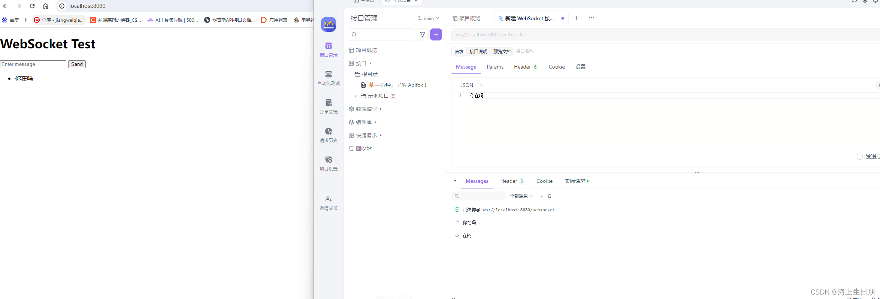Select the 项目概览 top tab
880x299 pixels.
tap(467, 18)
